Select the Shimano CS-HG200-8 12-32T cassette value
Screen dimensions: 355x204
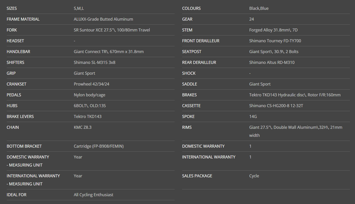pyautogui.click(x=276, y=106)
